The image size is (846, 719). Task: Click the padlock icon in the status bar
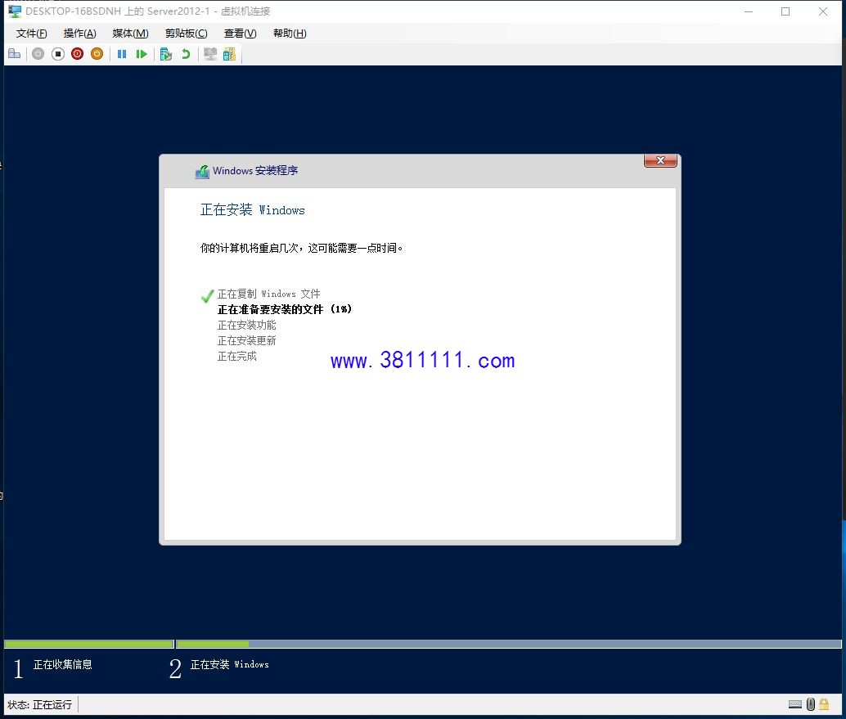coord(824,704)
